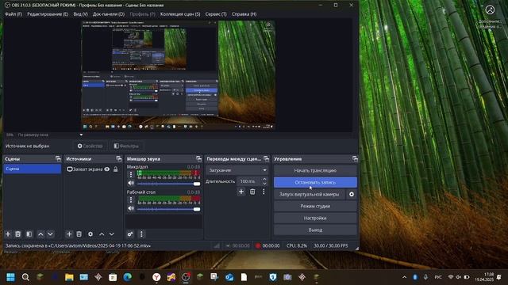Open the Вид menu

click(80, 14)
